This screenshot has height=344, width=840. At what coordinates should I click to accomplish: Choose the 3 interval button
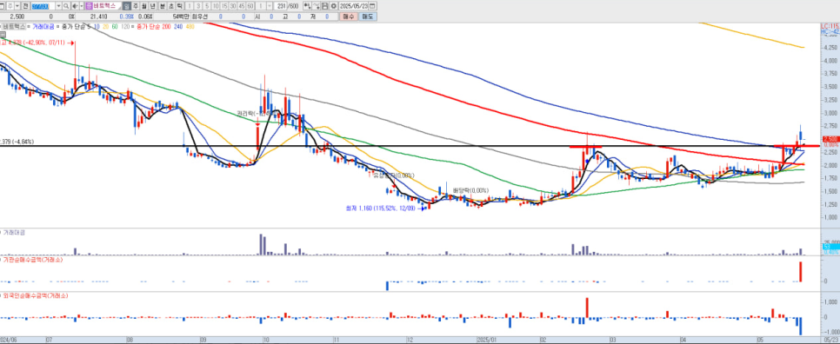[198, 6]
